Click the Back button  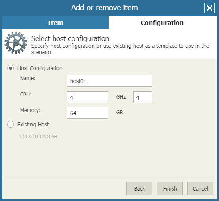click(139, 188)
